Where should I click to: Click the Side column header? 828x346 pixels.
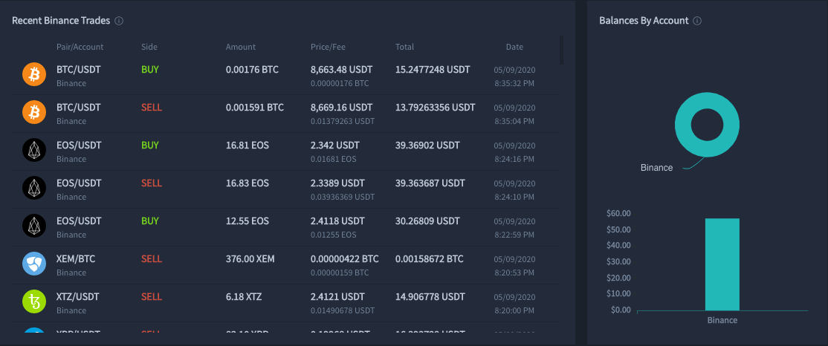[149, 47]
